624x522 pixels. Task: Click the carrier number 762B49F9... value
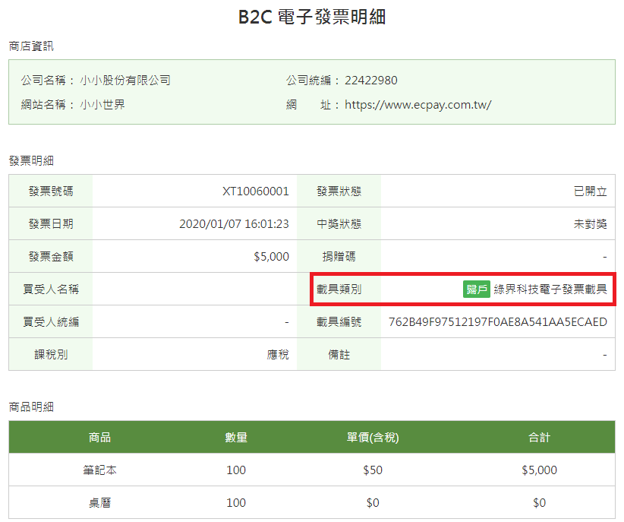[x=498, y=322]
